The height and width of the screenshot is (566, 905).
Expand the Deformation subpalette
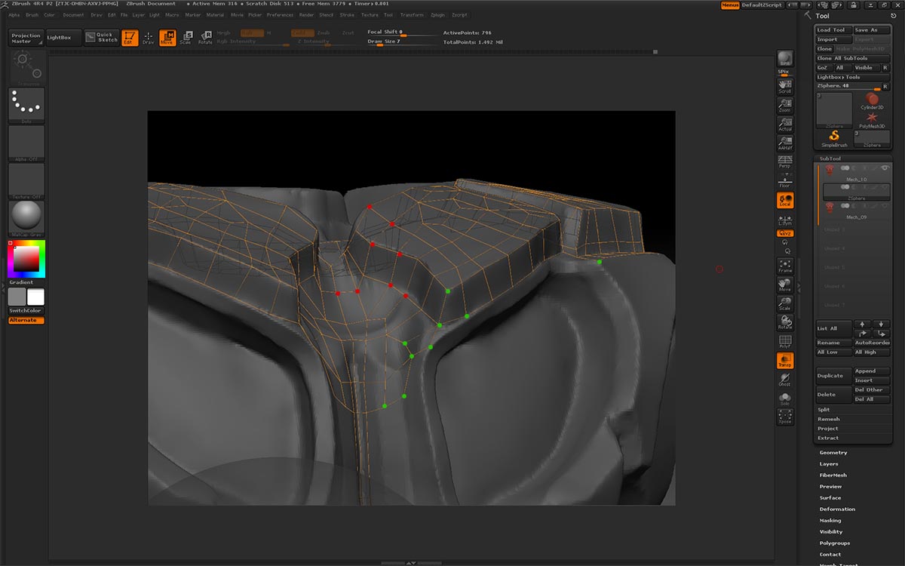(x=837, y=509)
